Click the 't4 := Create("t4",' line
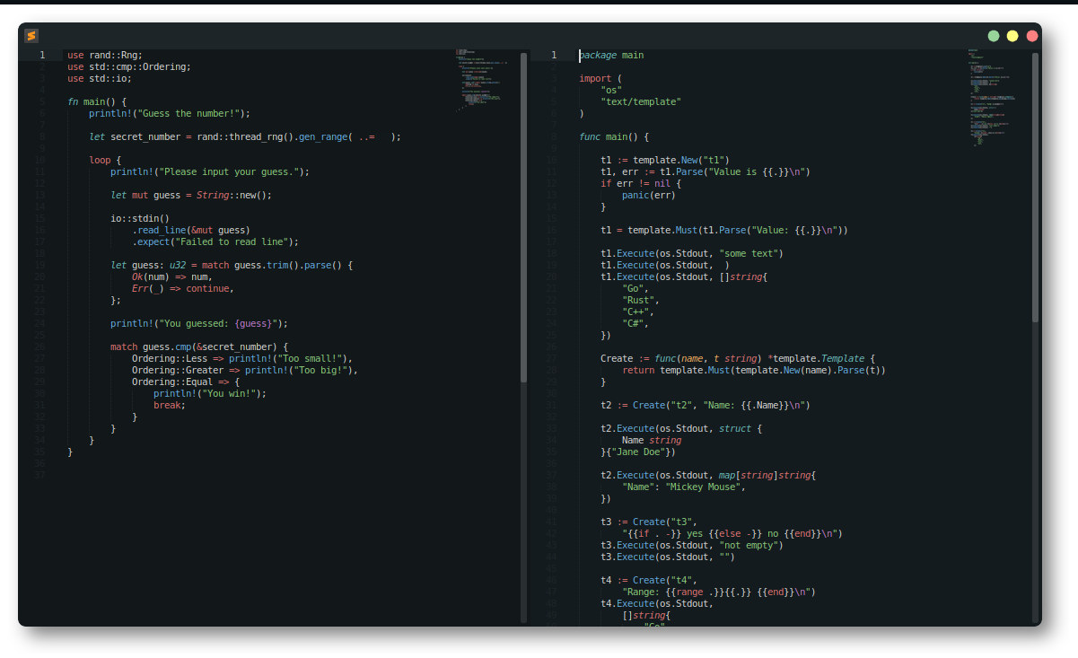This screenshot has width=1078, height=658. (649, 580)
